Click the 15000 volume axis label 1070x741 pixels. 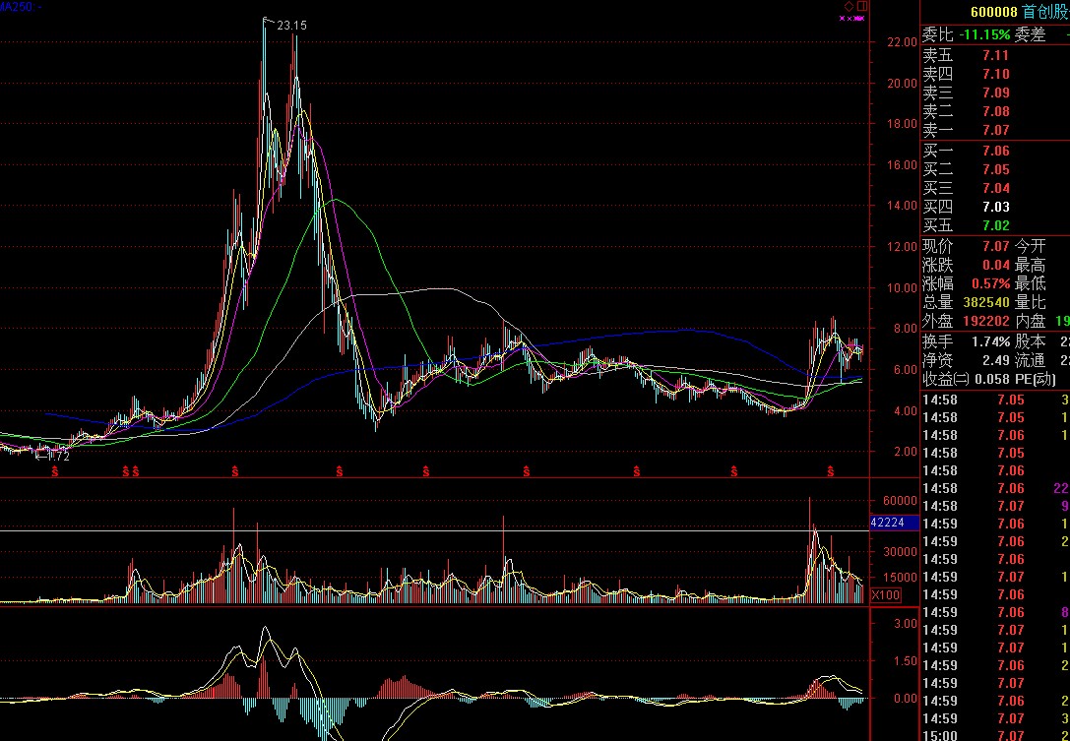pos(900,578)
